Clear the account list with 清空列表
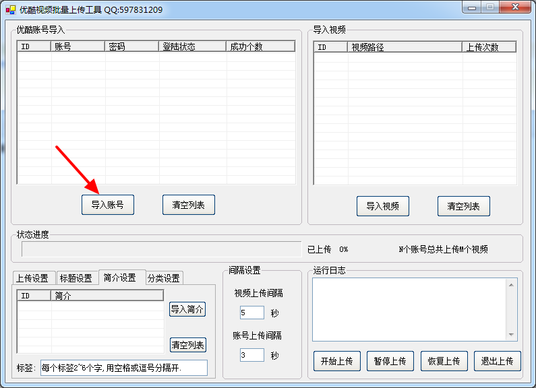Viewport: 536px width, 388px height. point(189,205)
